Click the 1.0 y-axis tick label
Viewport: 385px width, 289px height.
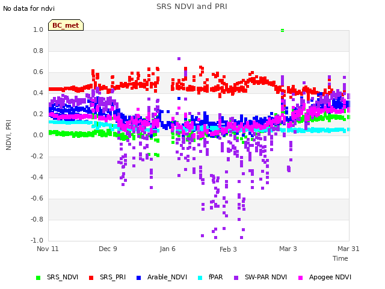pyautogui.click(x=38, y=30)
